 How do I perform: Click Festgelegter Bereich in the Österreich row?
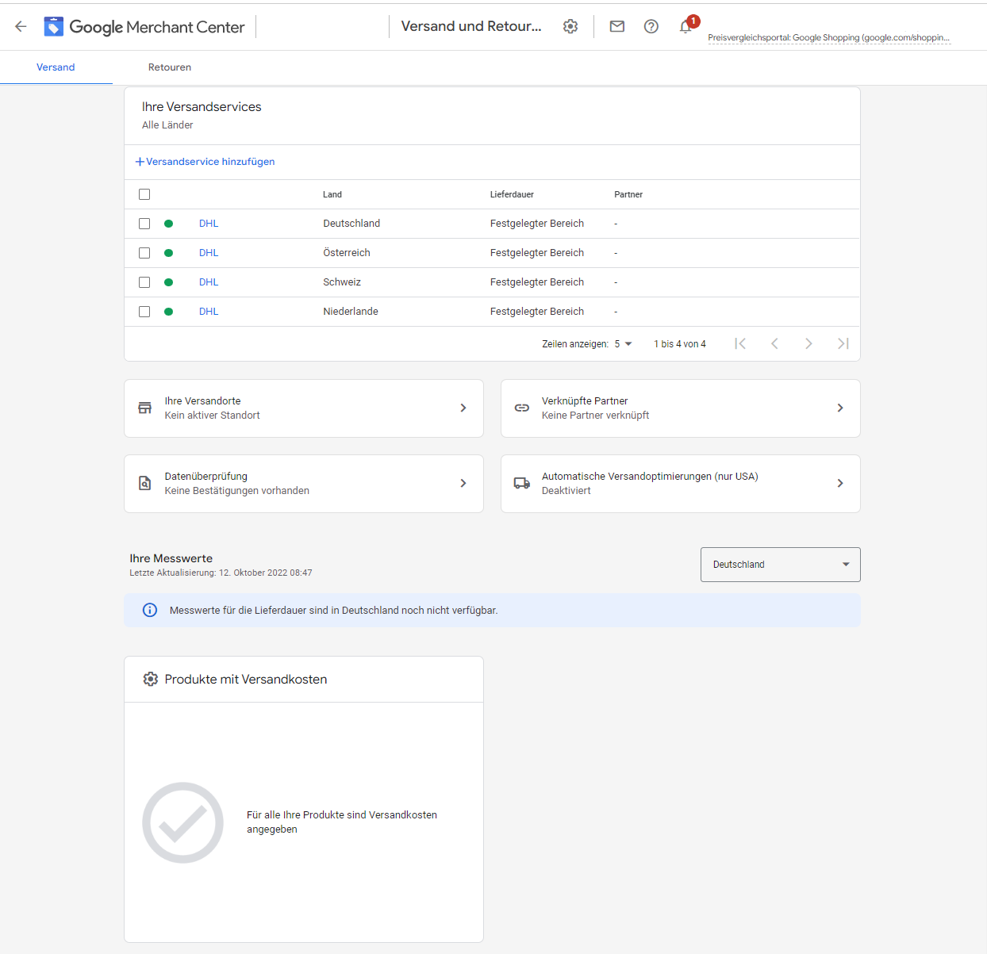(537, 253)
